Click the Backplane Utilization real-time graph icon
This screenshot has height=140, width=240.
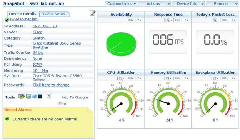tap(215, 78)
